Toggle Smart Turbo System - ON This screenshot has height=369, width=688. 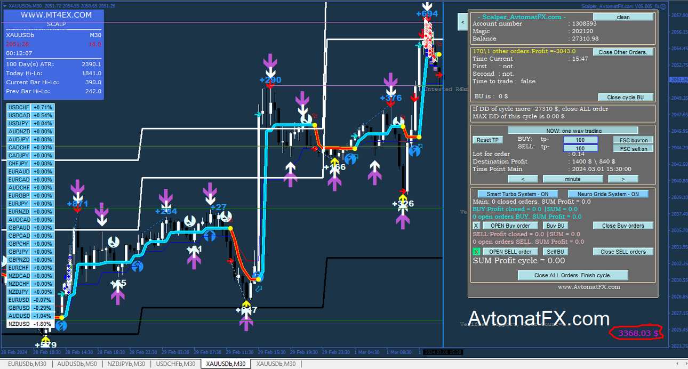coord(518,194)
